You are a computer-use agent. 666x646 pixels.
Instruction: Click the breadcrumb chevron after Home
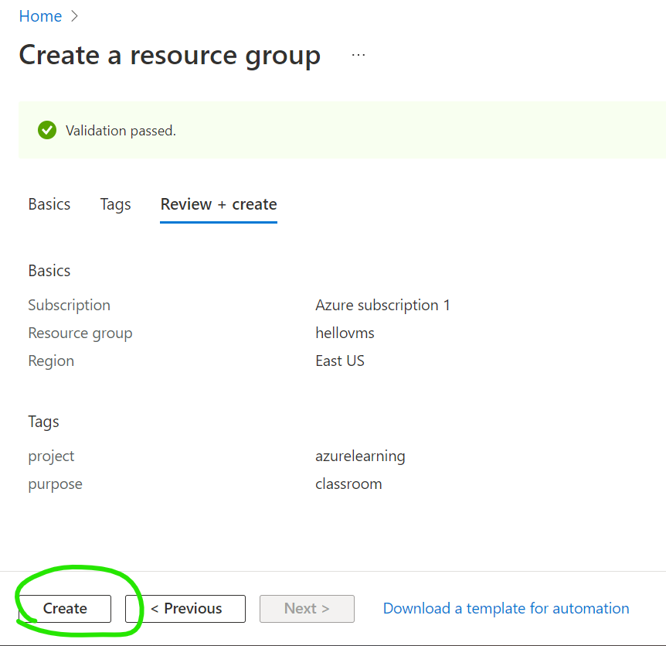[x=74, y=16]
